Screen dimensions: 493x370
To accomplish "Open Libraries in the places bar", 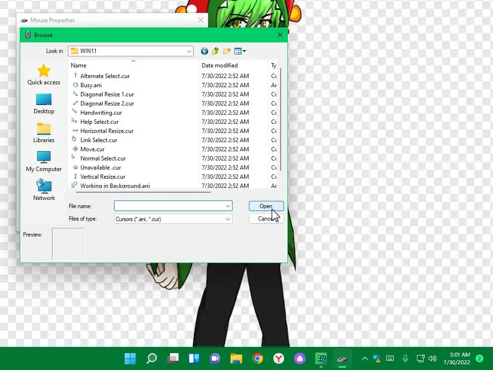I will click(x=44, y=133).
